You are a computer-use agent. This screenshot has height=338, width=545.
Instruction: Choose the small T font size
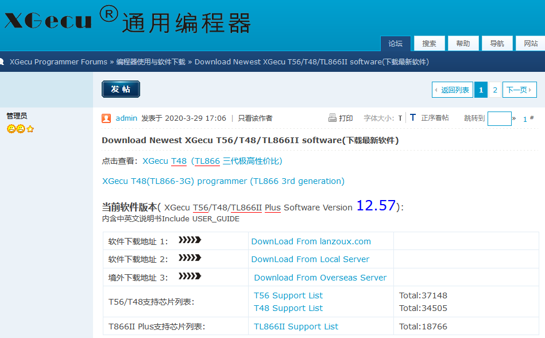tap(400, 118)
